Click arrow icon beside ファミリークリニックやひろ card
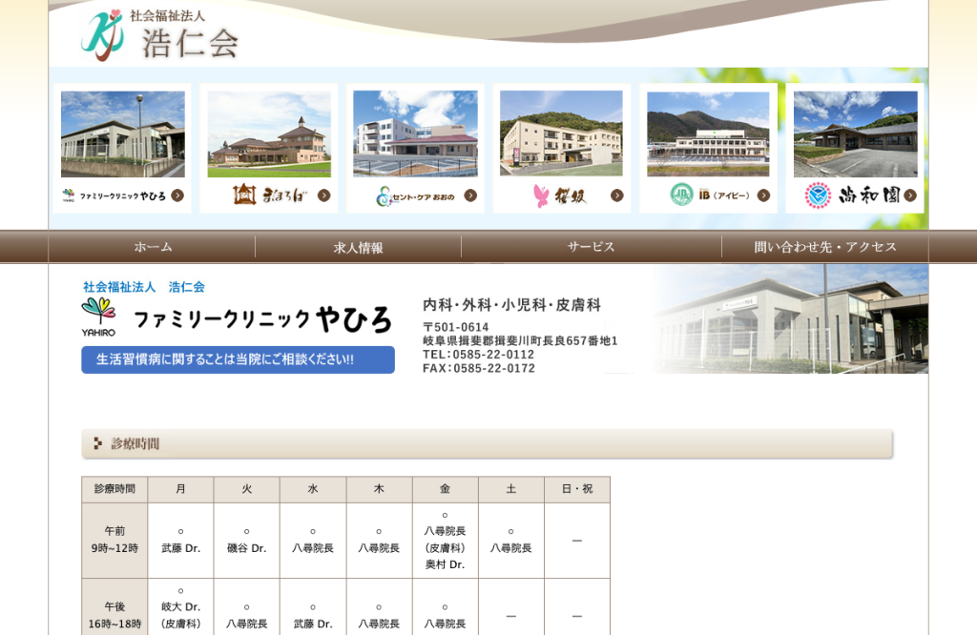977x635 pixels. point(177,195)
